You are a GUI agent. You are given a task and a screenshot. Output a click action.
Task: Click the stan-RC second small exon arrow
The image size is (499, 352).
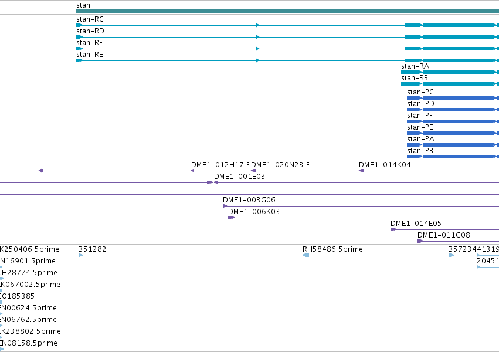(x=258, y=25)
